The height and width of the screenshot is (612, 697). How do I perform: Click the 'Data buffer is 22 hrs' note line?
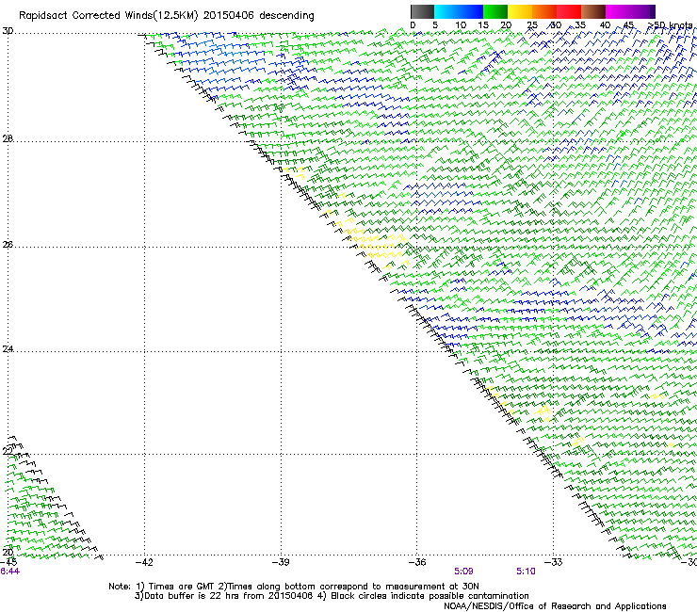332,596
